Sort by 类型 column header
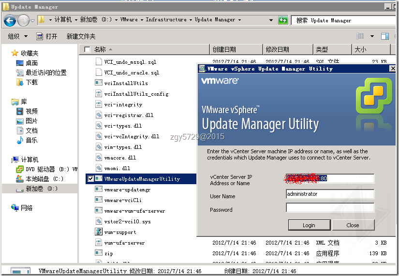 click(x=332, y=49)
